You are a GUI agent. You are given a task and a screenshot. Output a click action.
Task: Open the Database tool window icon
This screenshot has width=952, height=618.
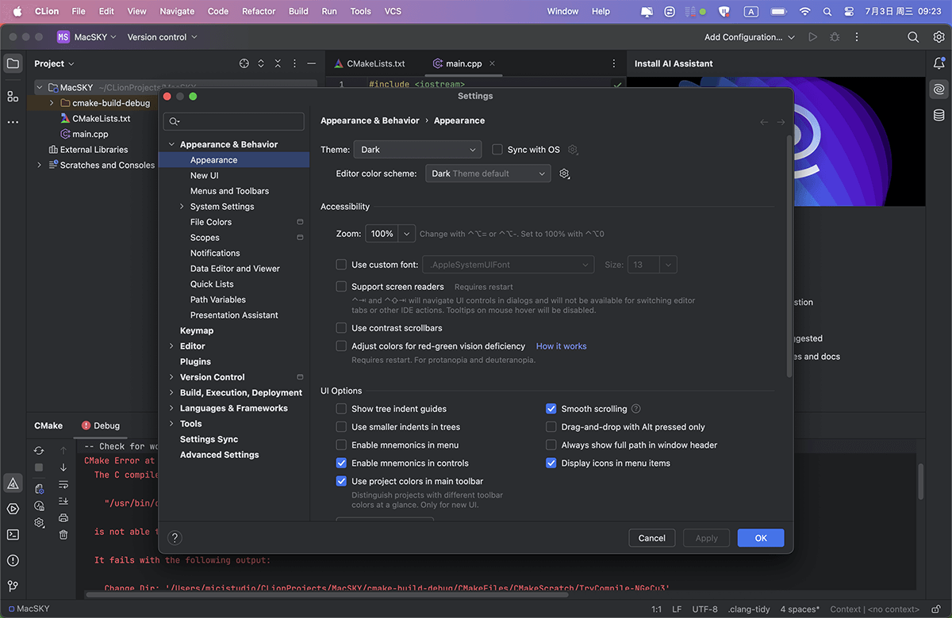coord(939,115)
